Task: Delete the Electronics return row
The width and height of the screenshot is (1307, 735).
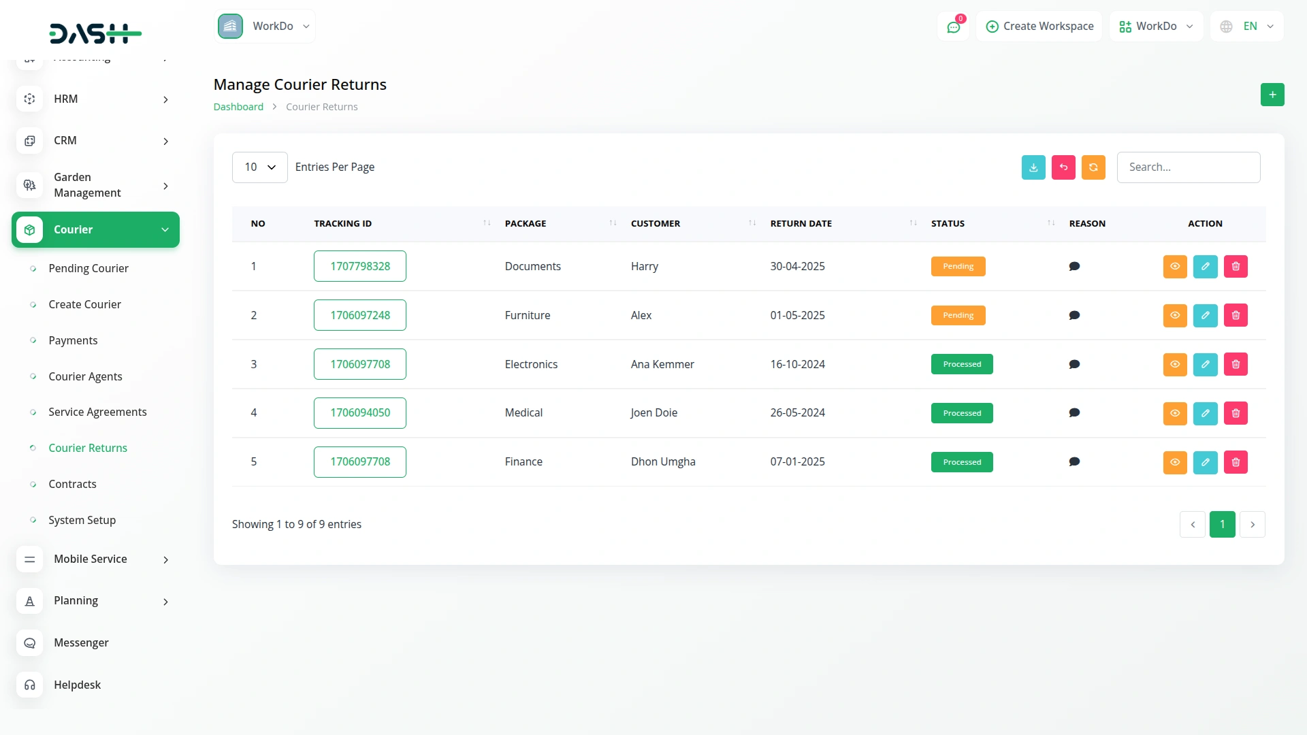Action: pos(1235,364)
